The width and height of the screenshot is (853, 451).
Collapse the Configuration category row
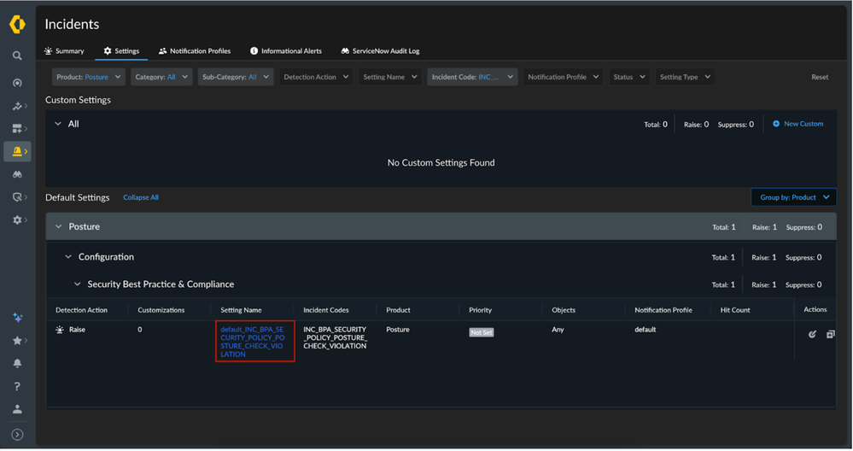pyautogui.click(x=69, y=257)
